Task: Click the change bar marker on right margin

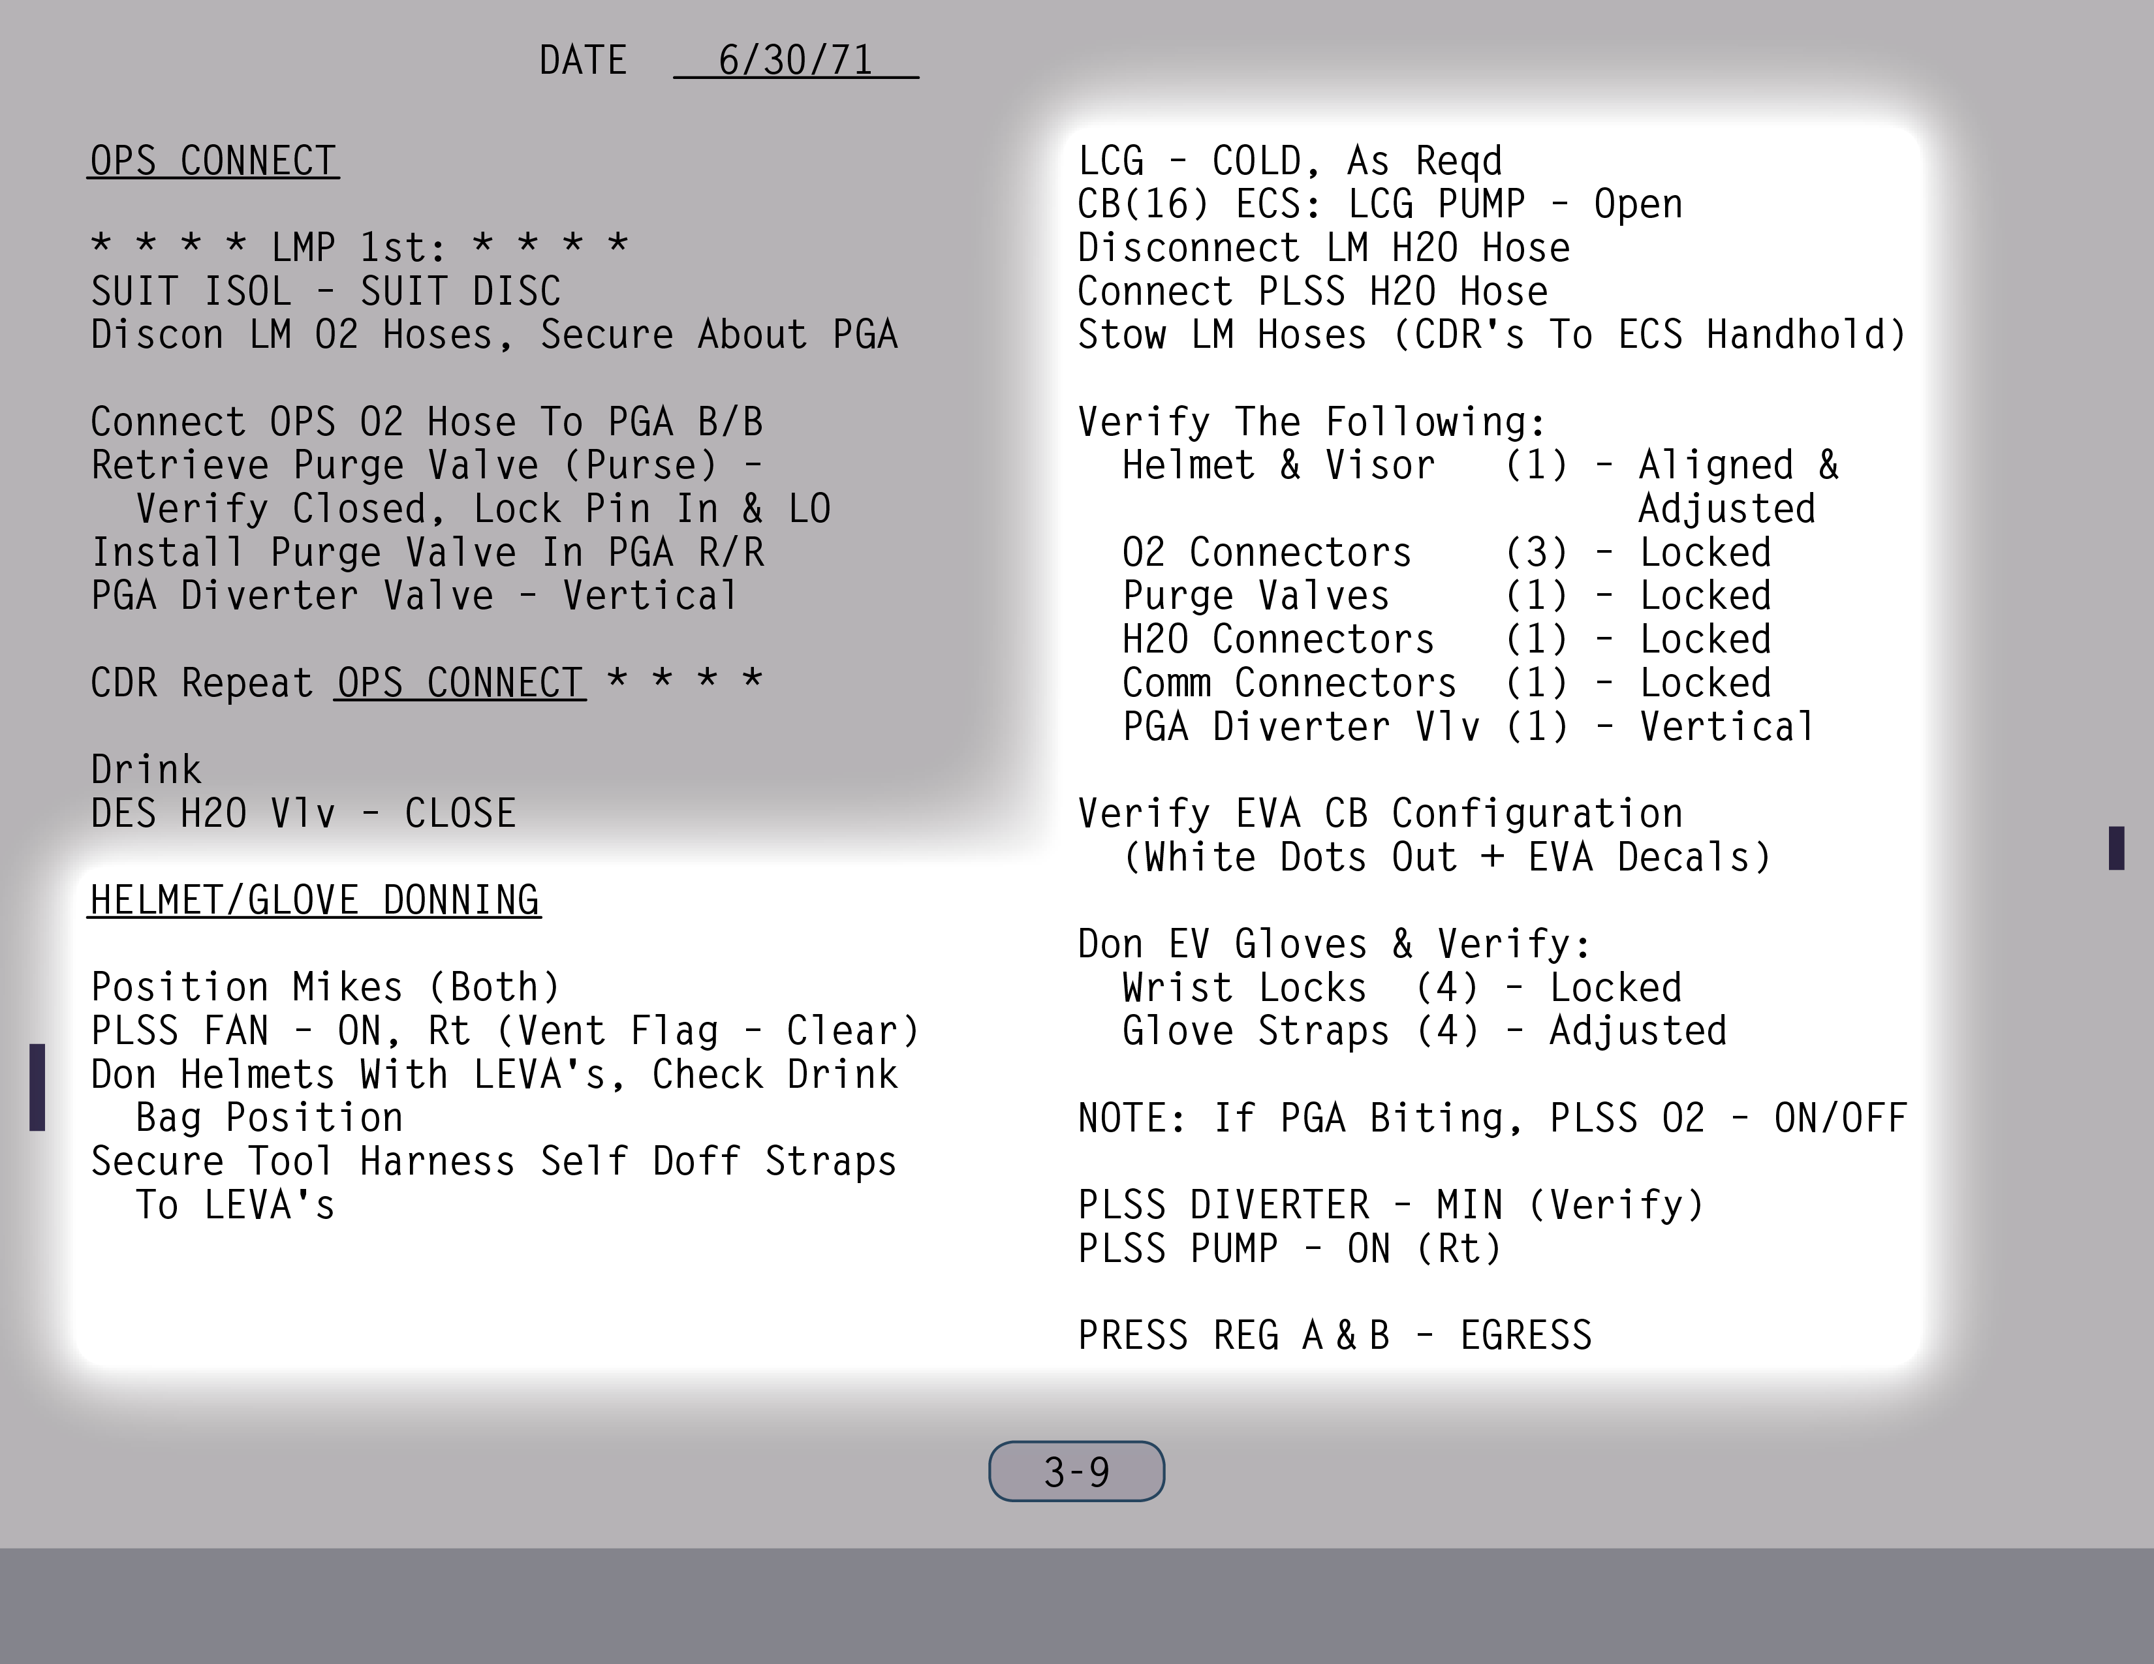Action: click(2115, 848)
